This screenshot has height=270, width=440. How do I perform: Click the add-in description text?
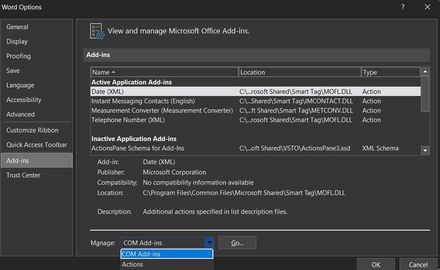coord(215,212)
